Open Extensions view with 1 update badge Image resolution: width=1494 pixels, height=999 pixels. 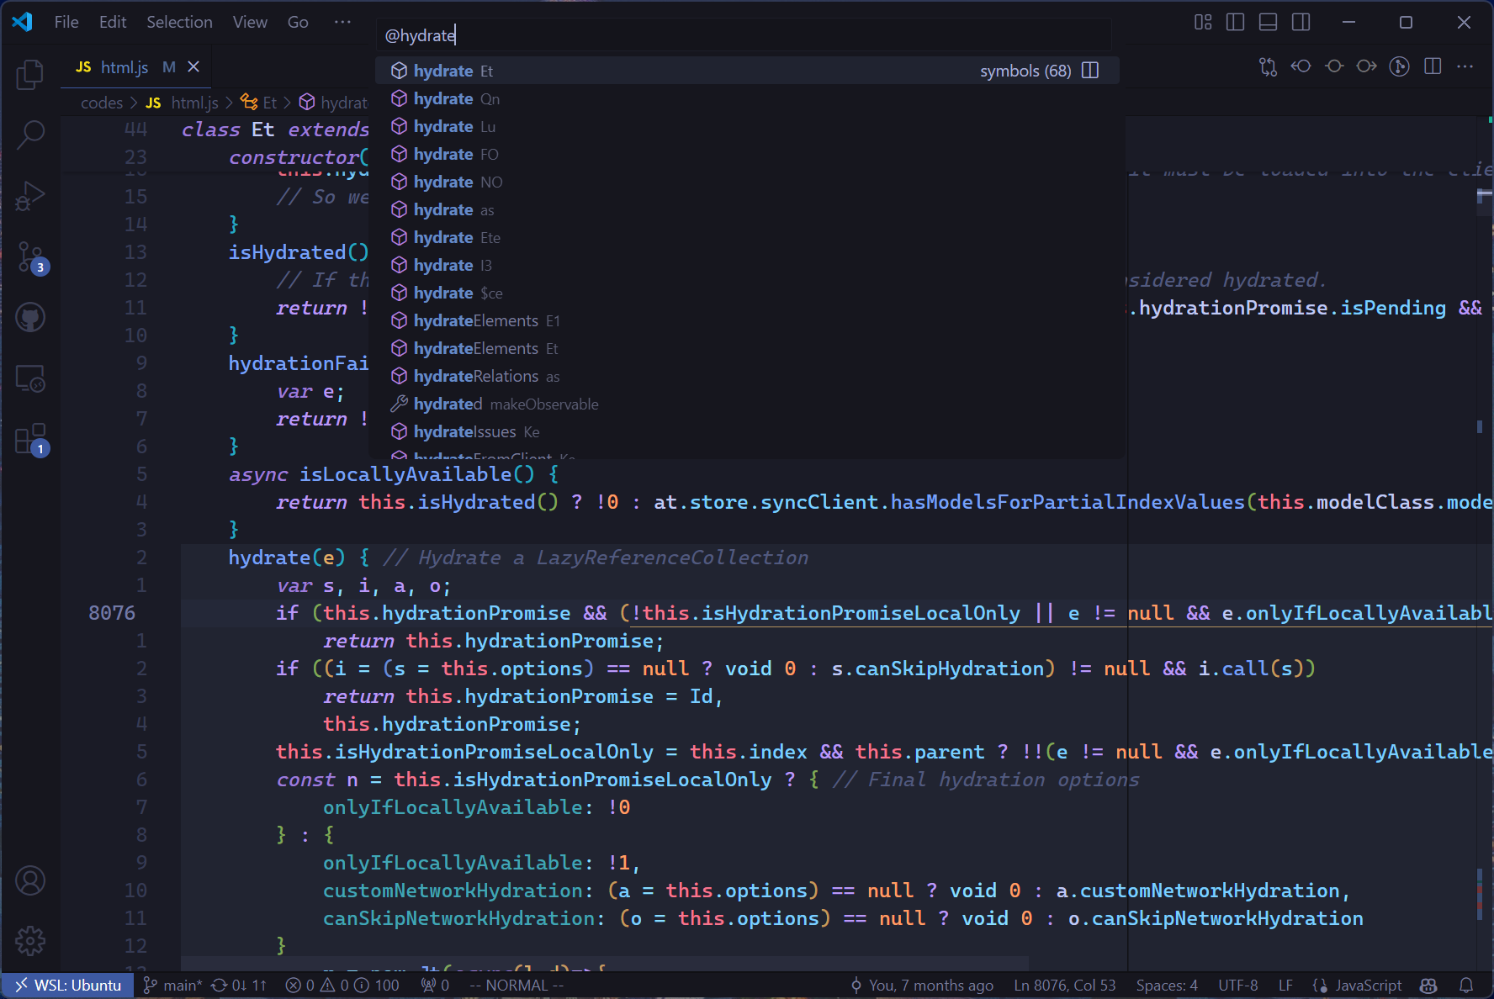[x=32, y=439]
